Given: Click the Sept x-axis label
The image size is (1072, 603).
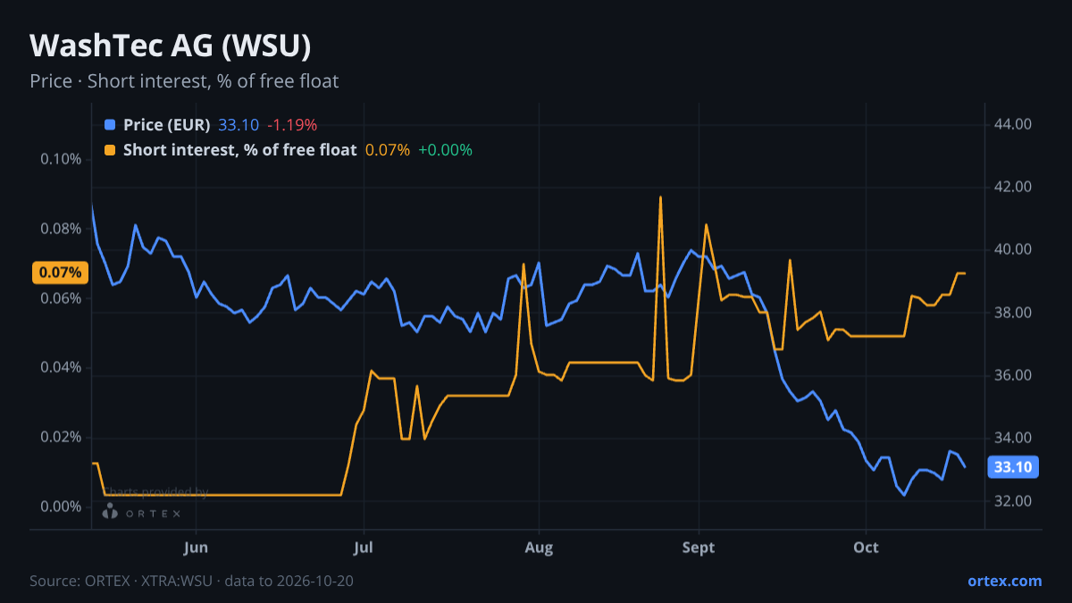Looking at the screenshot, I should point(699,548).
